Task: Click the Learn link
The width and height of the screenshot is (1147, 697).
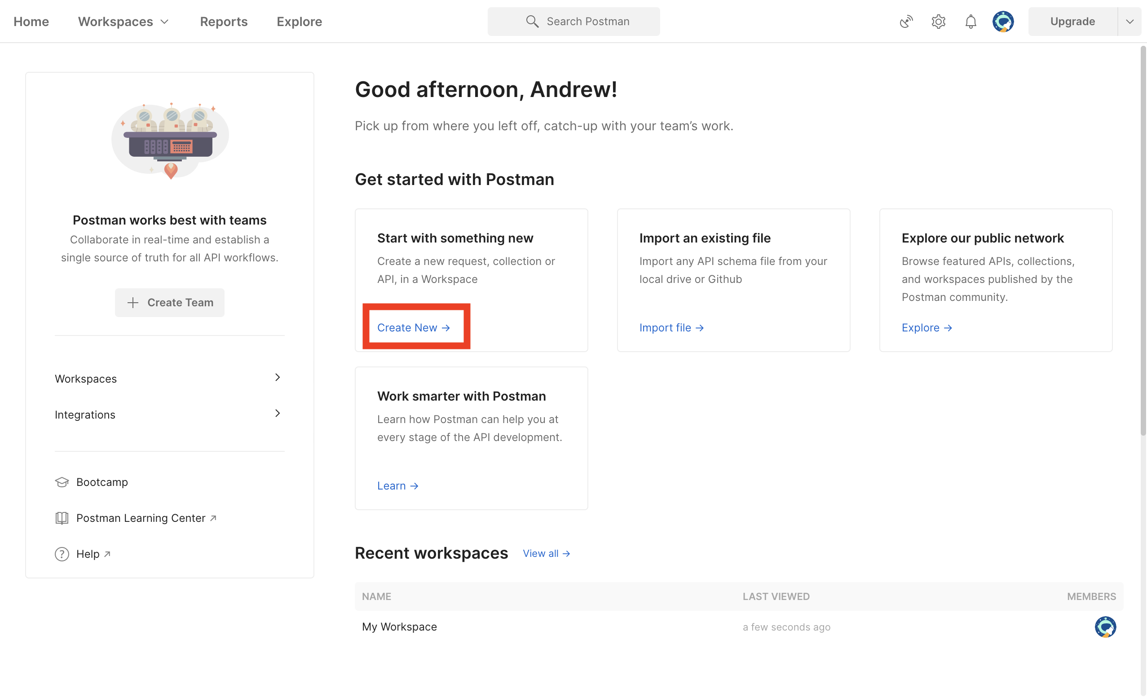Action: [x=398, y=485]
